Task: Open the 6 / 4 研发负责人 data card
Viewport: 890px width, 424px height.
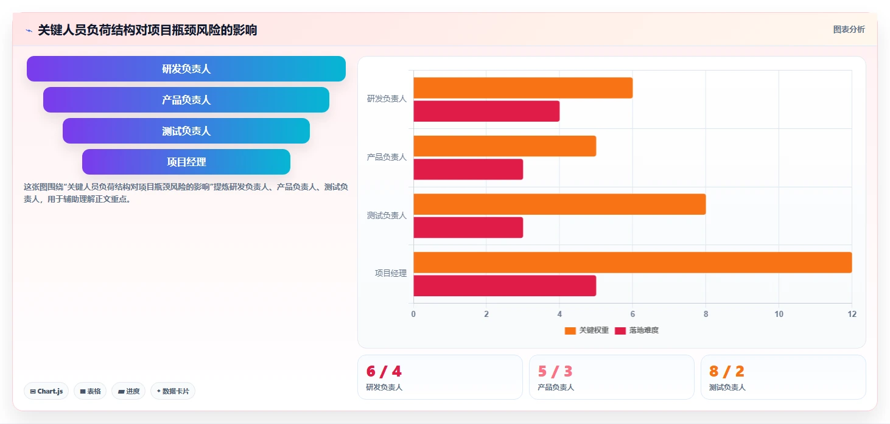Action: (x=440, y=377)
